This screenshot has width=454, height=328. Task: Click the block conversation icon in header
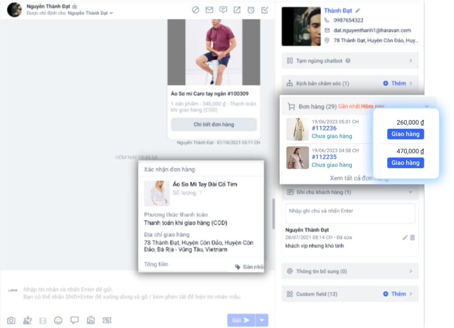[x=196, y=10]
